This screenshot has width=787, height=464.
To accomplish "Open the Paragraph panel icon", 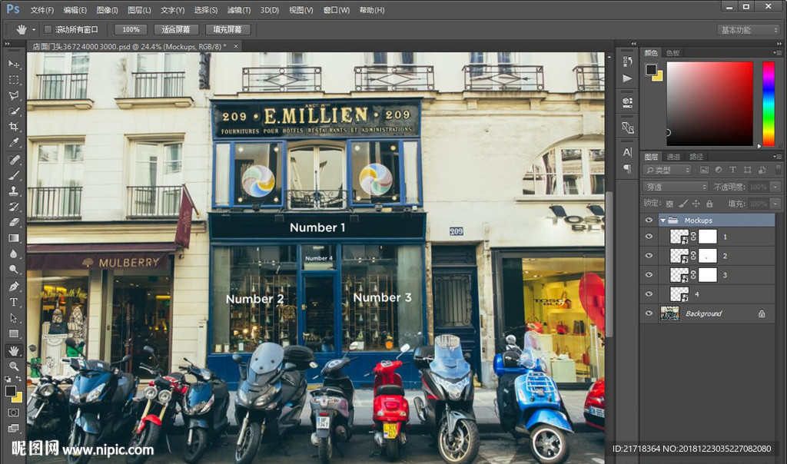I will [x=627, y=168].
